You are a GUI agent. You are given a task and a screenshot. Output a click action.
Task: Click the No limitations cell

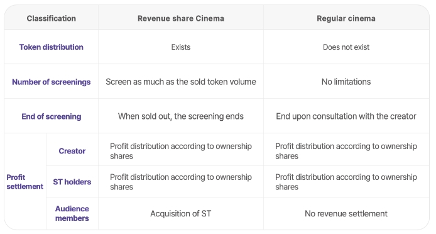346,82
